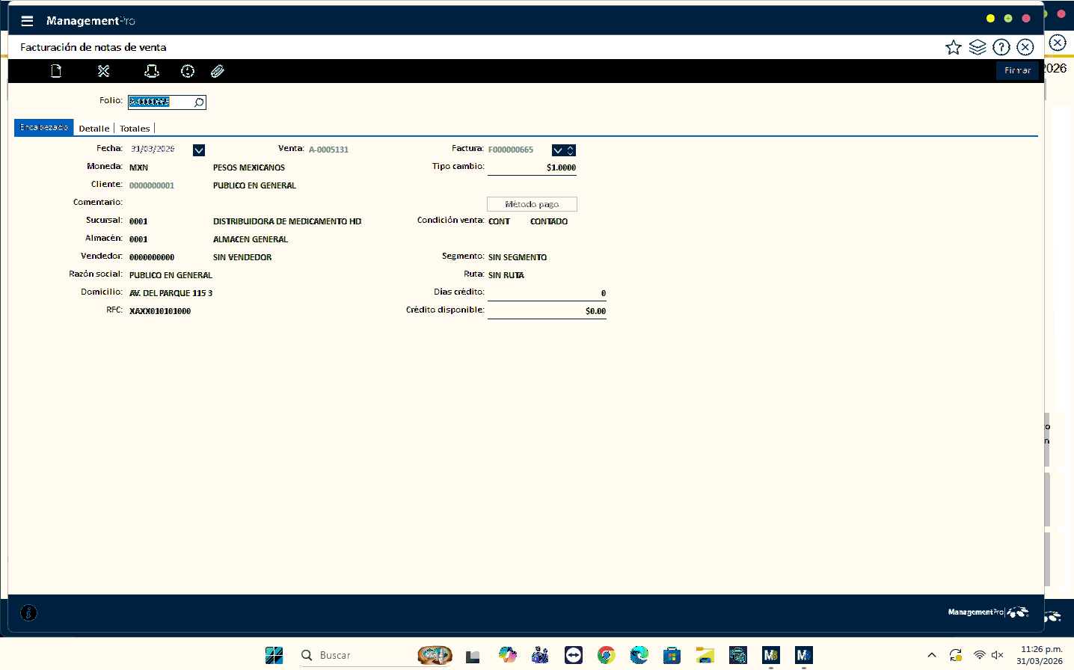Click the info icon in bottom bar

coord(28,613)
